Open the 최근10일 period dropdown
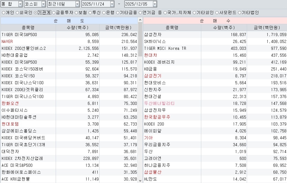287x183 pixels. tap(77, 4)
